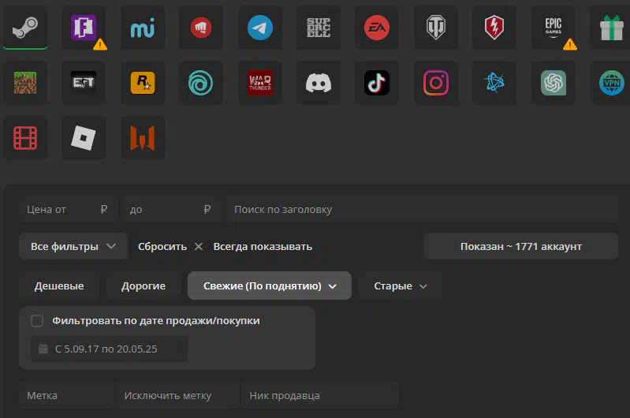Open the Discord accounts category
This screenshot has height=418, width=630.
click(319, 83)
